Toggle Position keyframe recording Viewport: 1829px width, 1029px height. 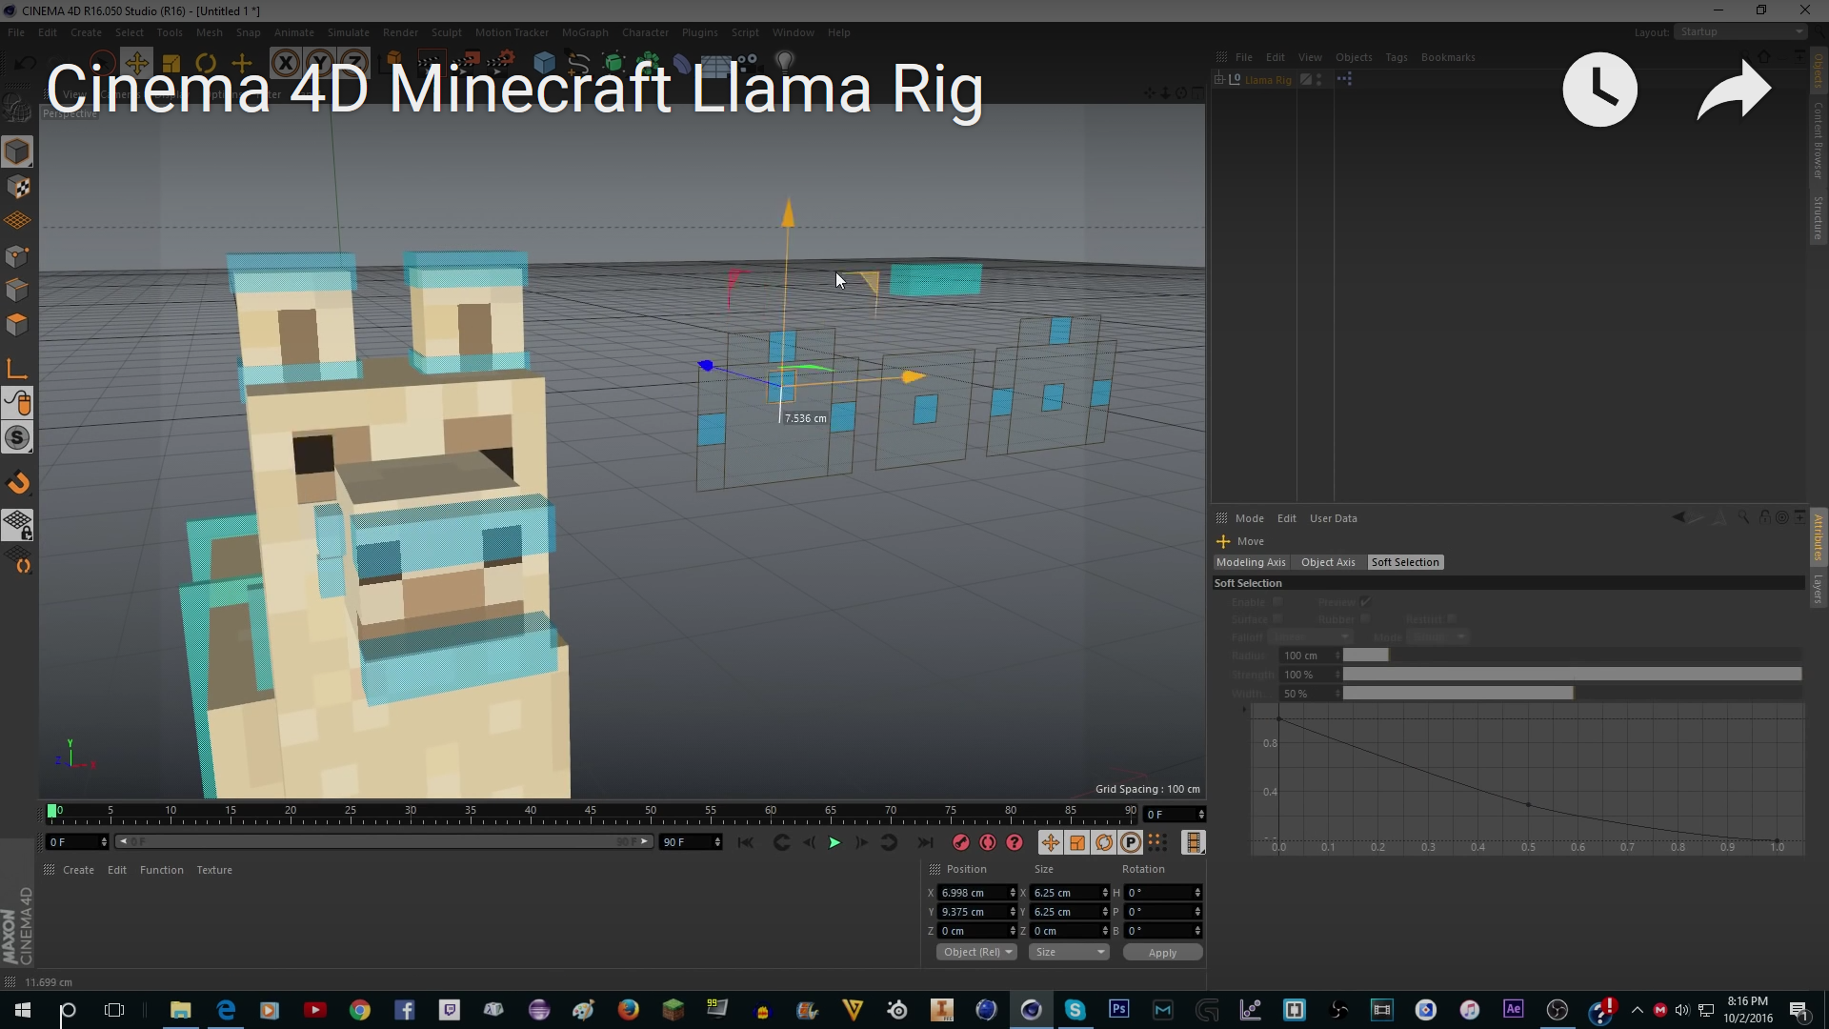point(1050,842)
